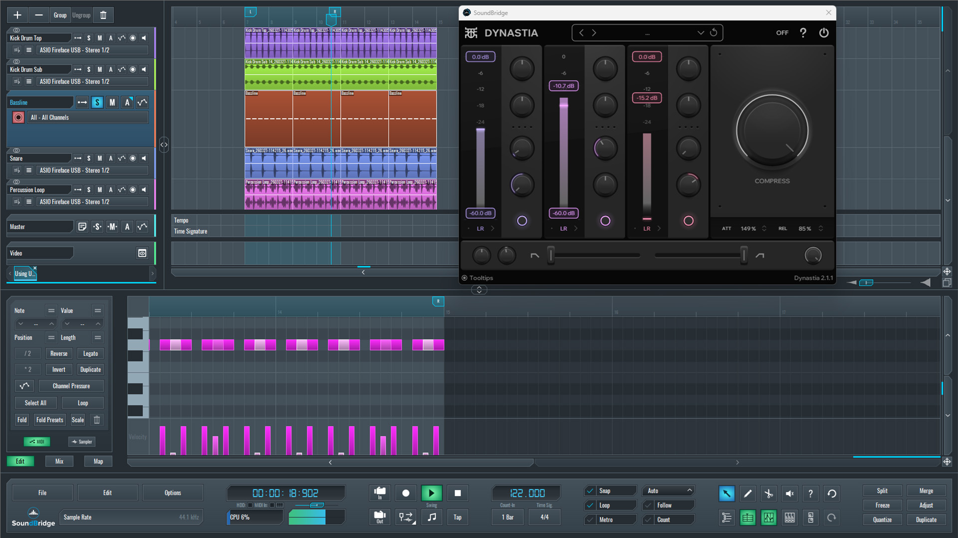Image resolution: width=958 pixels, height=538 pixels.
Task: Open the File menu
Action: (42, 493)
